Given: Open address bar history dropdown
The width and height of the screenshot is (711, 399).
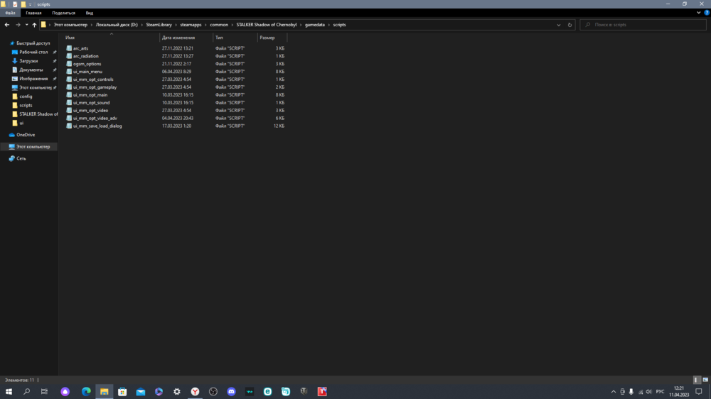Looking at the screenshot, I should coord(559,25).
